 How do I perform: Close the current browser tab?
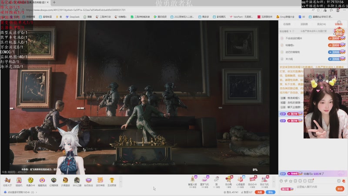48,2
